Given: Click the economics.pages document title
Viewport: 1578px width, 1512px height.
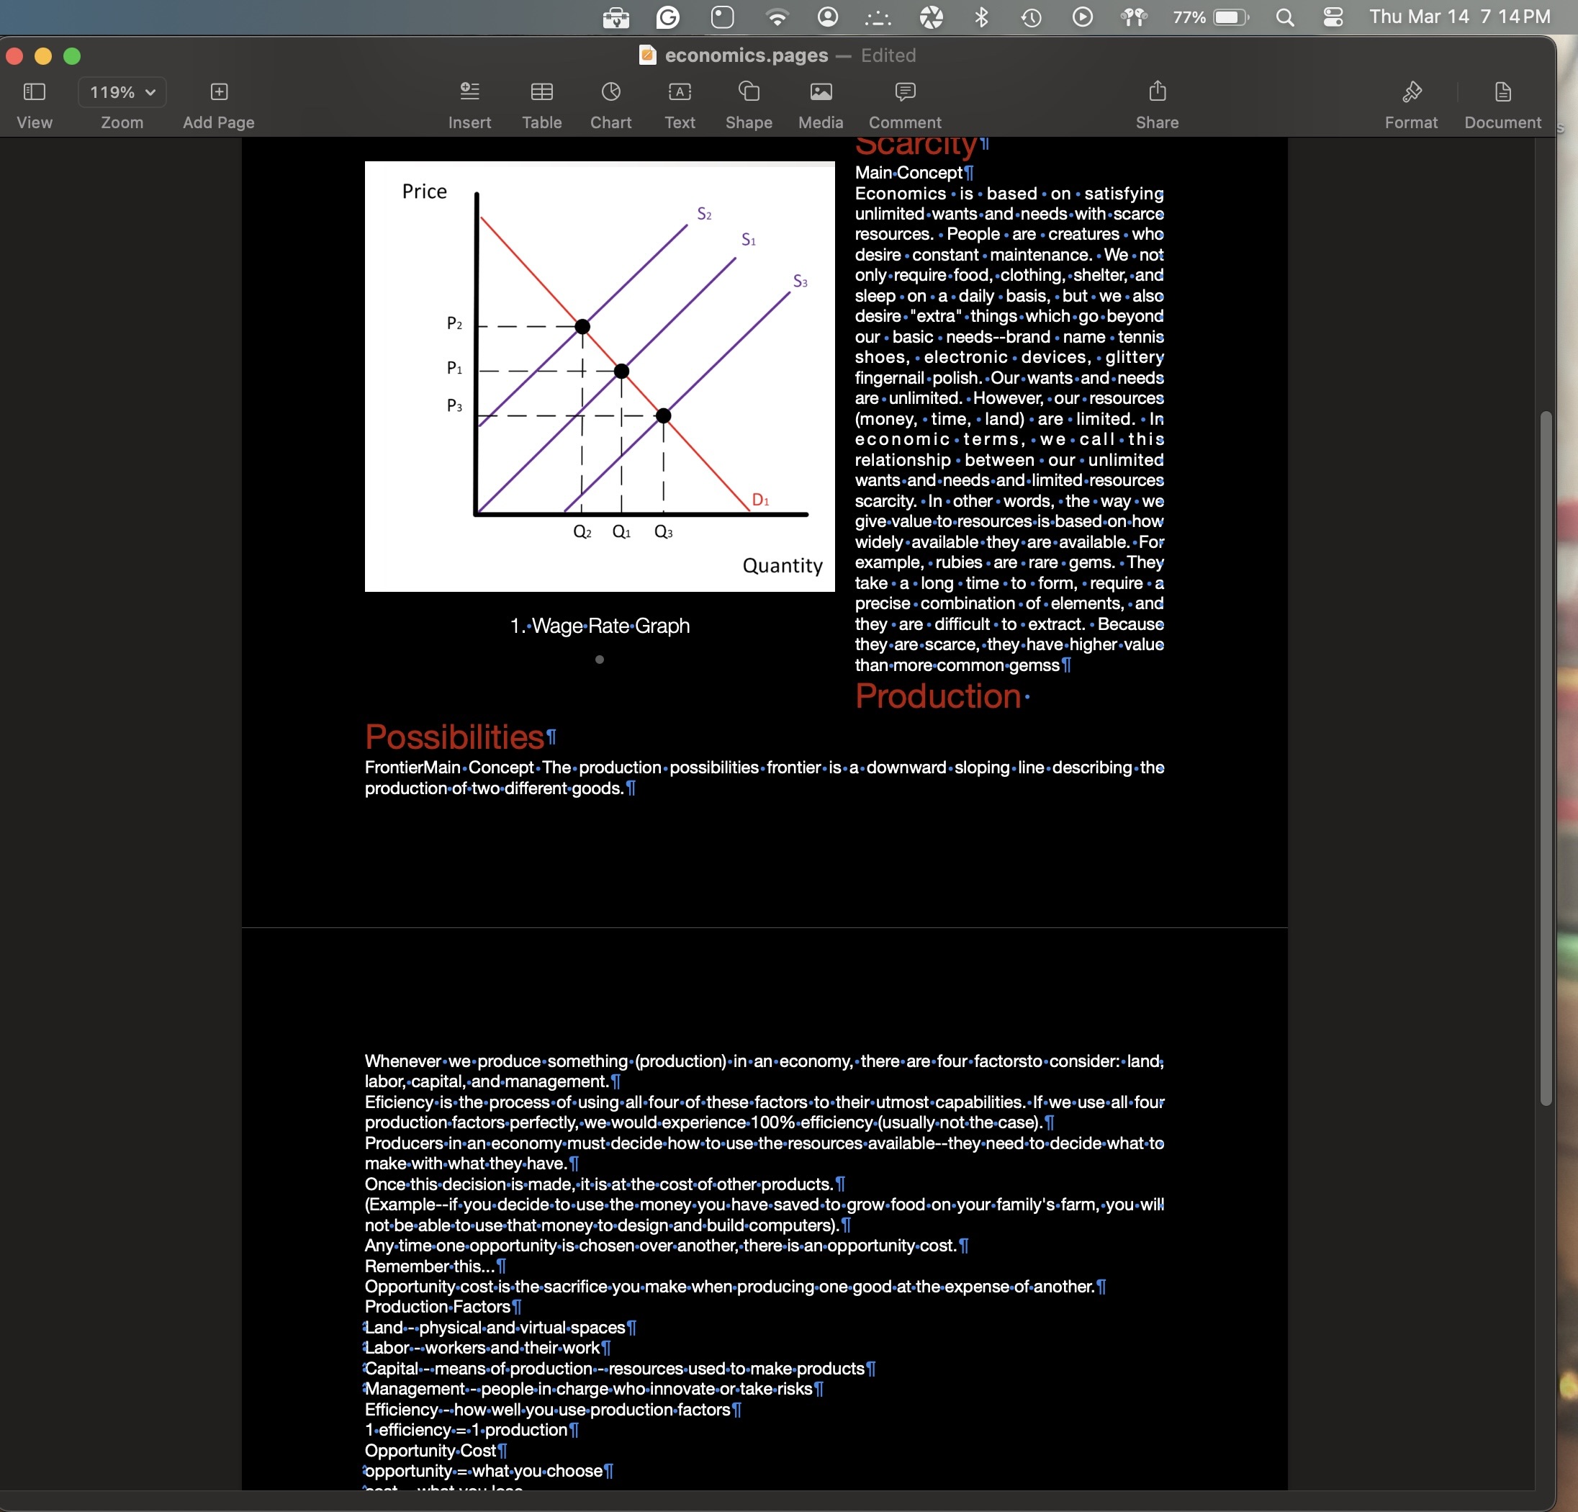Looking at the screenshot, I should pos(746,55).
